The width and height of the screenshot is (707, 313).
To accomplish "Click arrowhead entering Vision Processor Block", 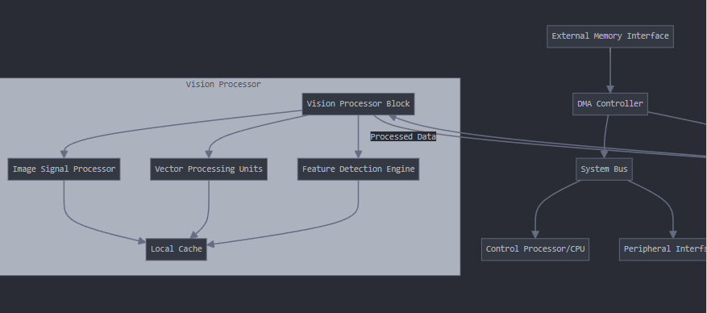I will (x=393, y=118).
